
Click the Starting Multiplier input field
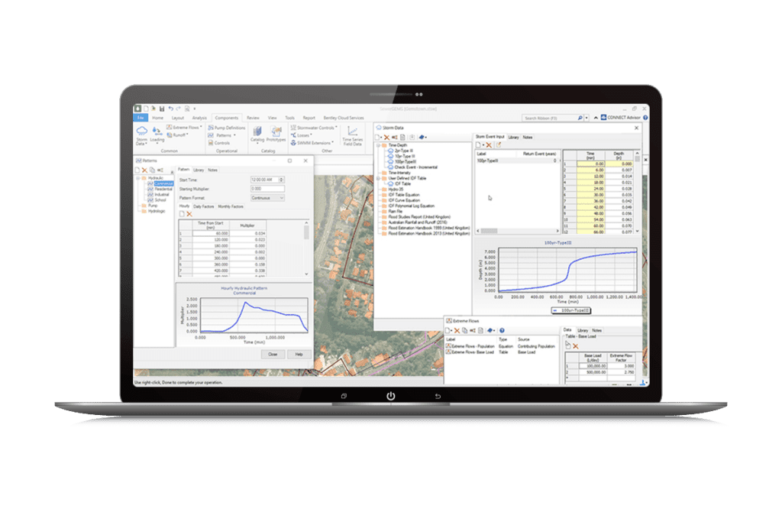pos(268,189)
